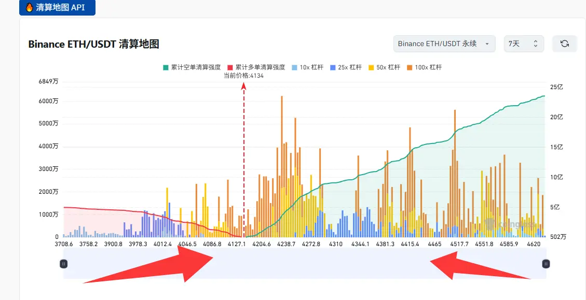The height and width of the screenshot is (300, 586).
Task: Click the 4238.7 x-axis price label
Action: coord(287,244)
